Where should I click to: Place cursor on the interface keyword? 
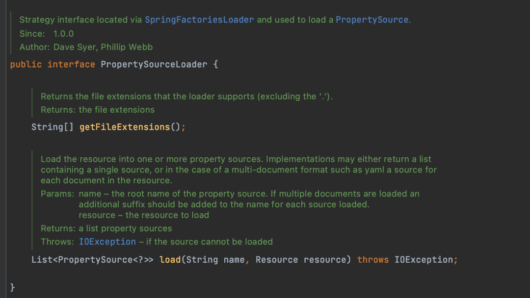(x=71, y=65)
